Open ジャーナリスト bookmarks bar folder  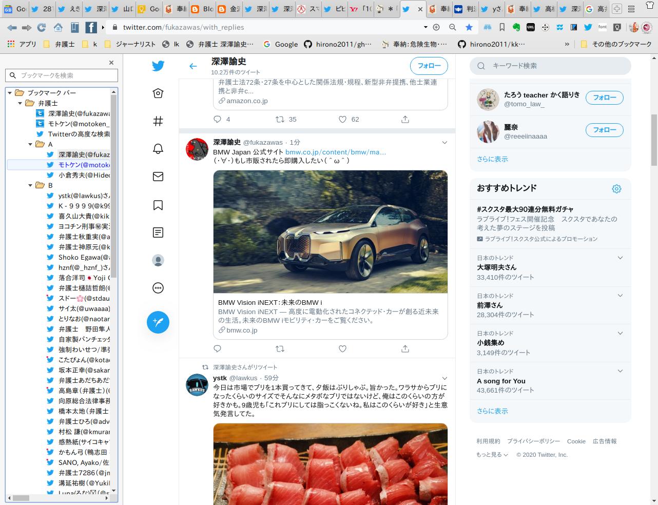130,44
